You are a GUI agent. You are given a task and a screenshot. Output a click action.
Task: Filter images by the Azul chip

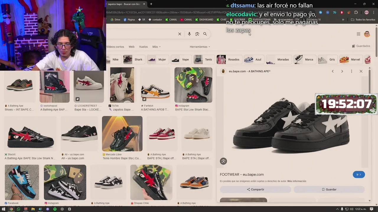pyautogui.click(x=253, y=59)
